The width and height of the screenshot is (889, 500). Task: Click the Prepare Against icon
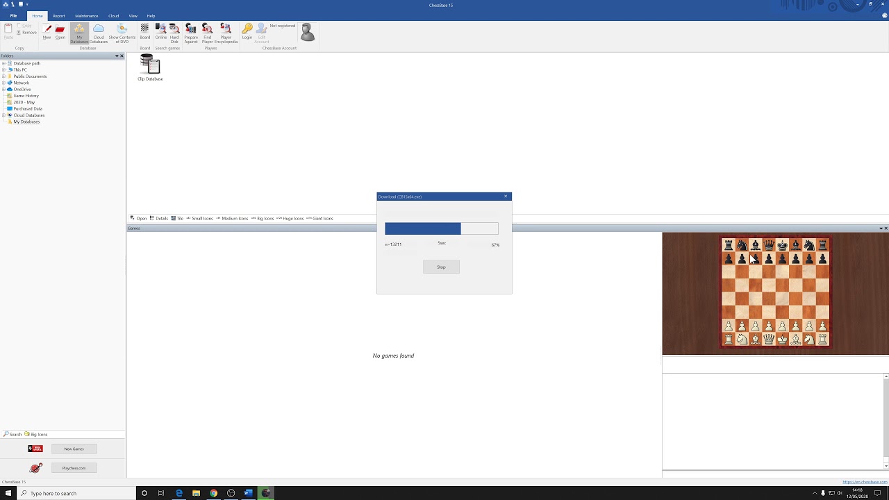coord(191,33)
